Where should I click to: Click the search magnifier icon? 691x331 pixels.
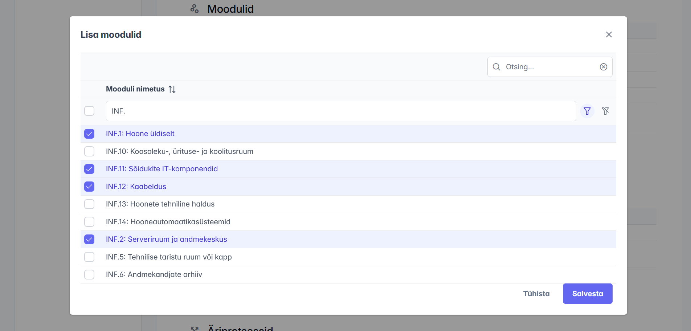pyautogui.click(x=496, y=67)
